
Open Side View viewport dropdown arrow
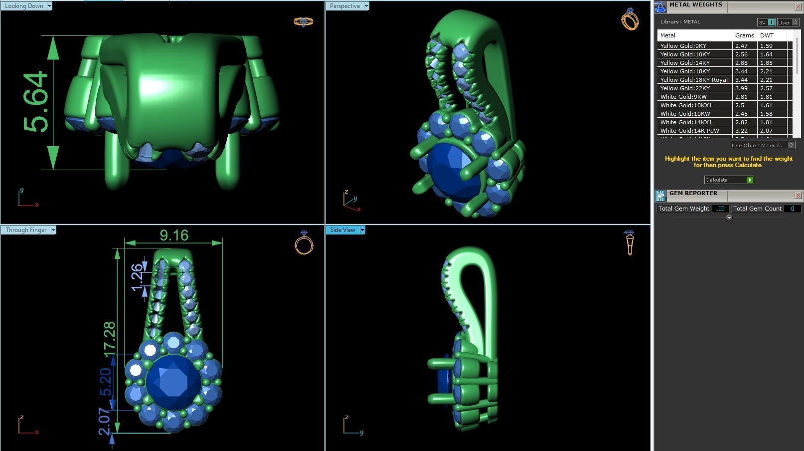click(x=362, y=230)
